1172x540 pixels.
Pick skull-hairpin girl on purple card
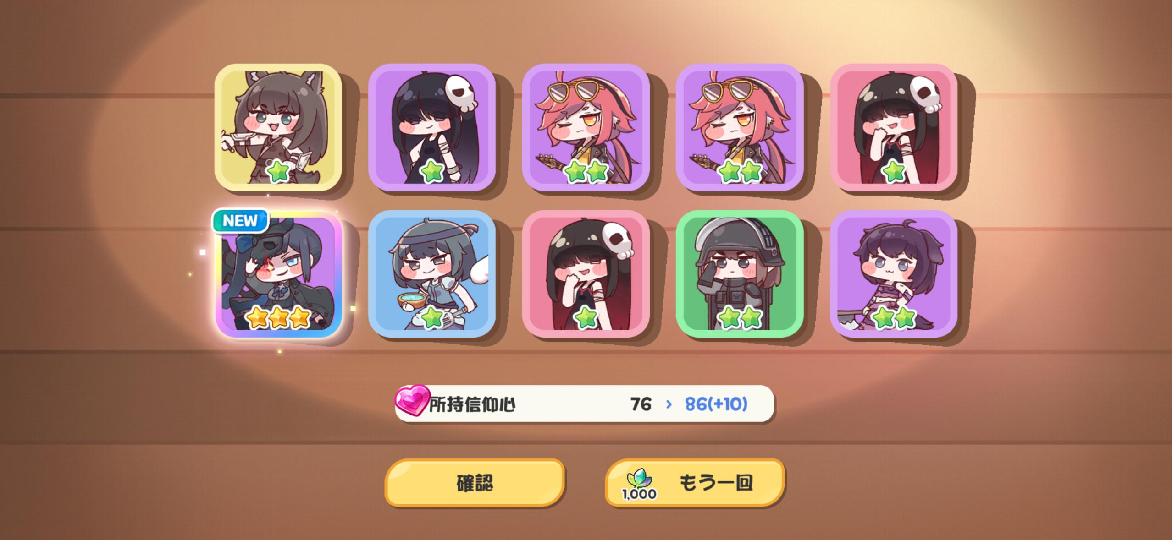coord(432,127)
